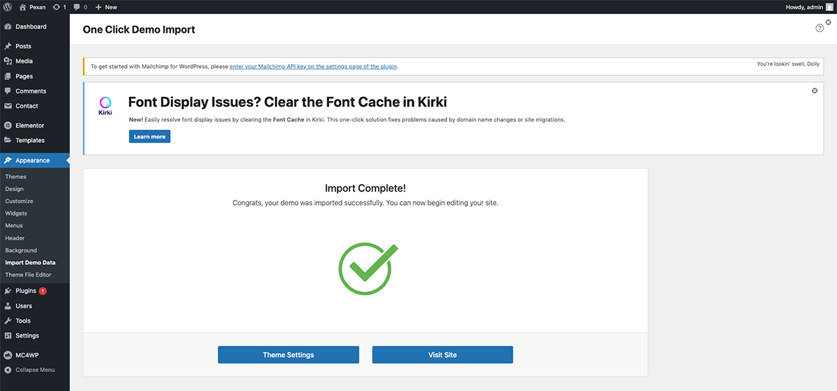Add new content via + New
The width and height of the screenshot is (837, 391).
106,6
